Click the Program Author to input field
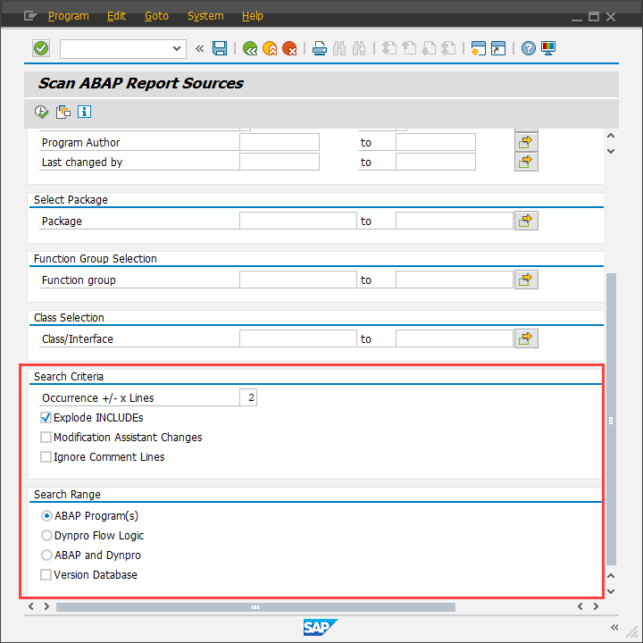Screen dimensions: 643x643 (x=436, y=142)
